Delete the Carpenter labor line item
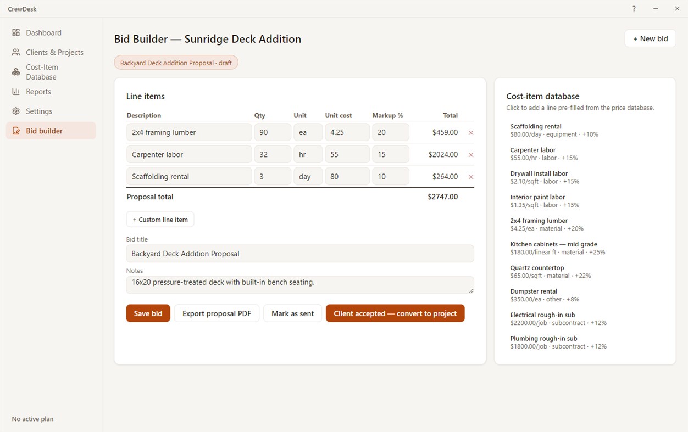 click(x=471, y=155)
